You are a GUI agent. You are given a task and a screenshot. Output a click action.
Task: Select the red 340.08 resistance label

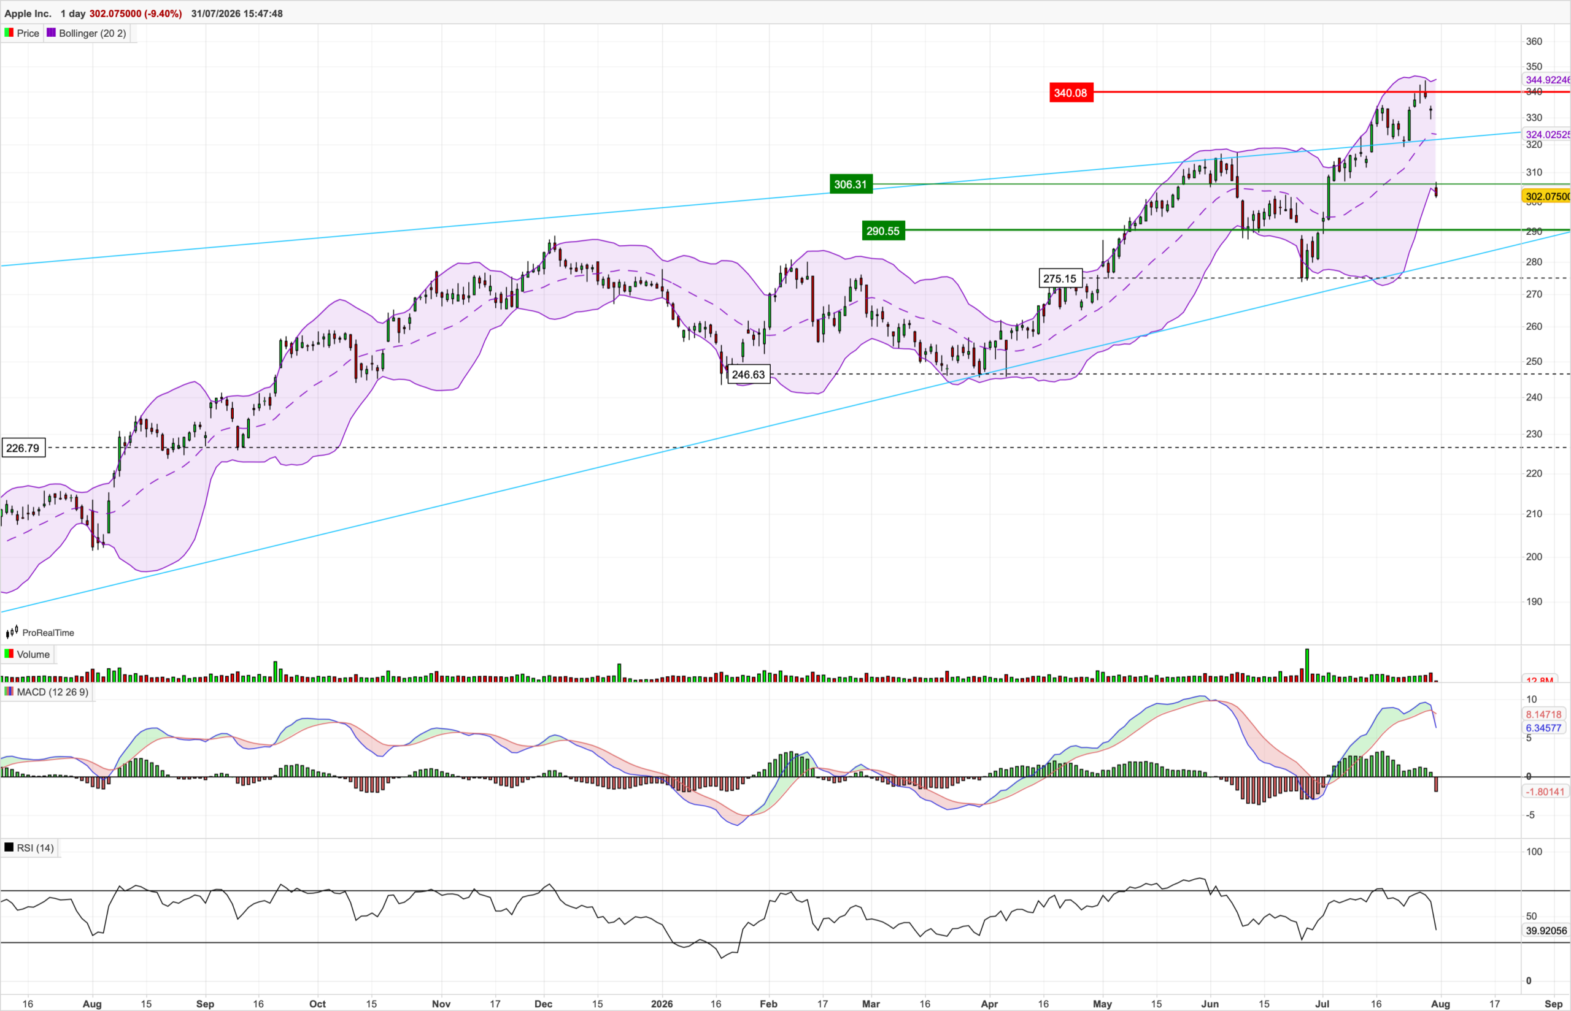click(1071, 93)
